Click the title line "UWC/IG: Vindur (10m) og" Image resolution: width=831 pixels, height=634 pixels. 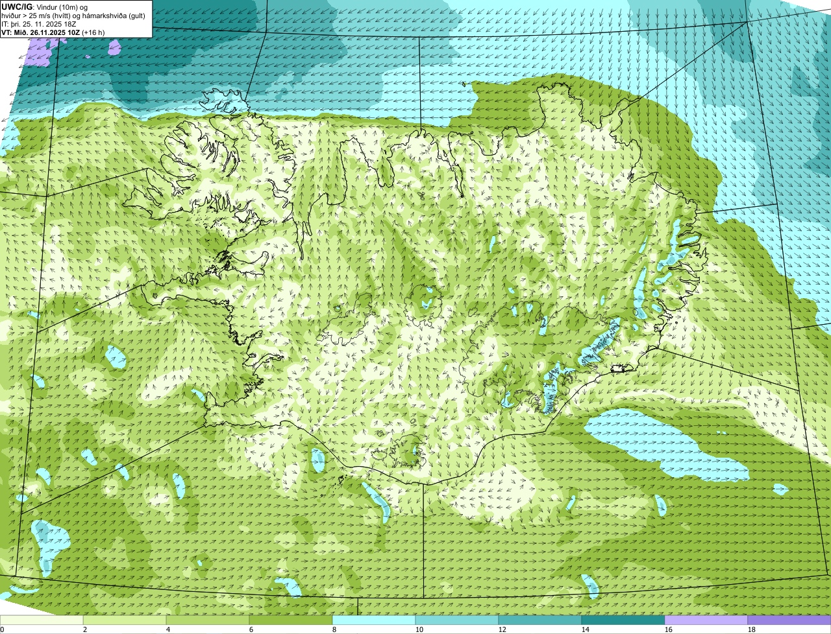pos(44,6)
